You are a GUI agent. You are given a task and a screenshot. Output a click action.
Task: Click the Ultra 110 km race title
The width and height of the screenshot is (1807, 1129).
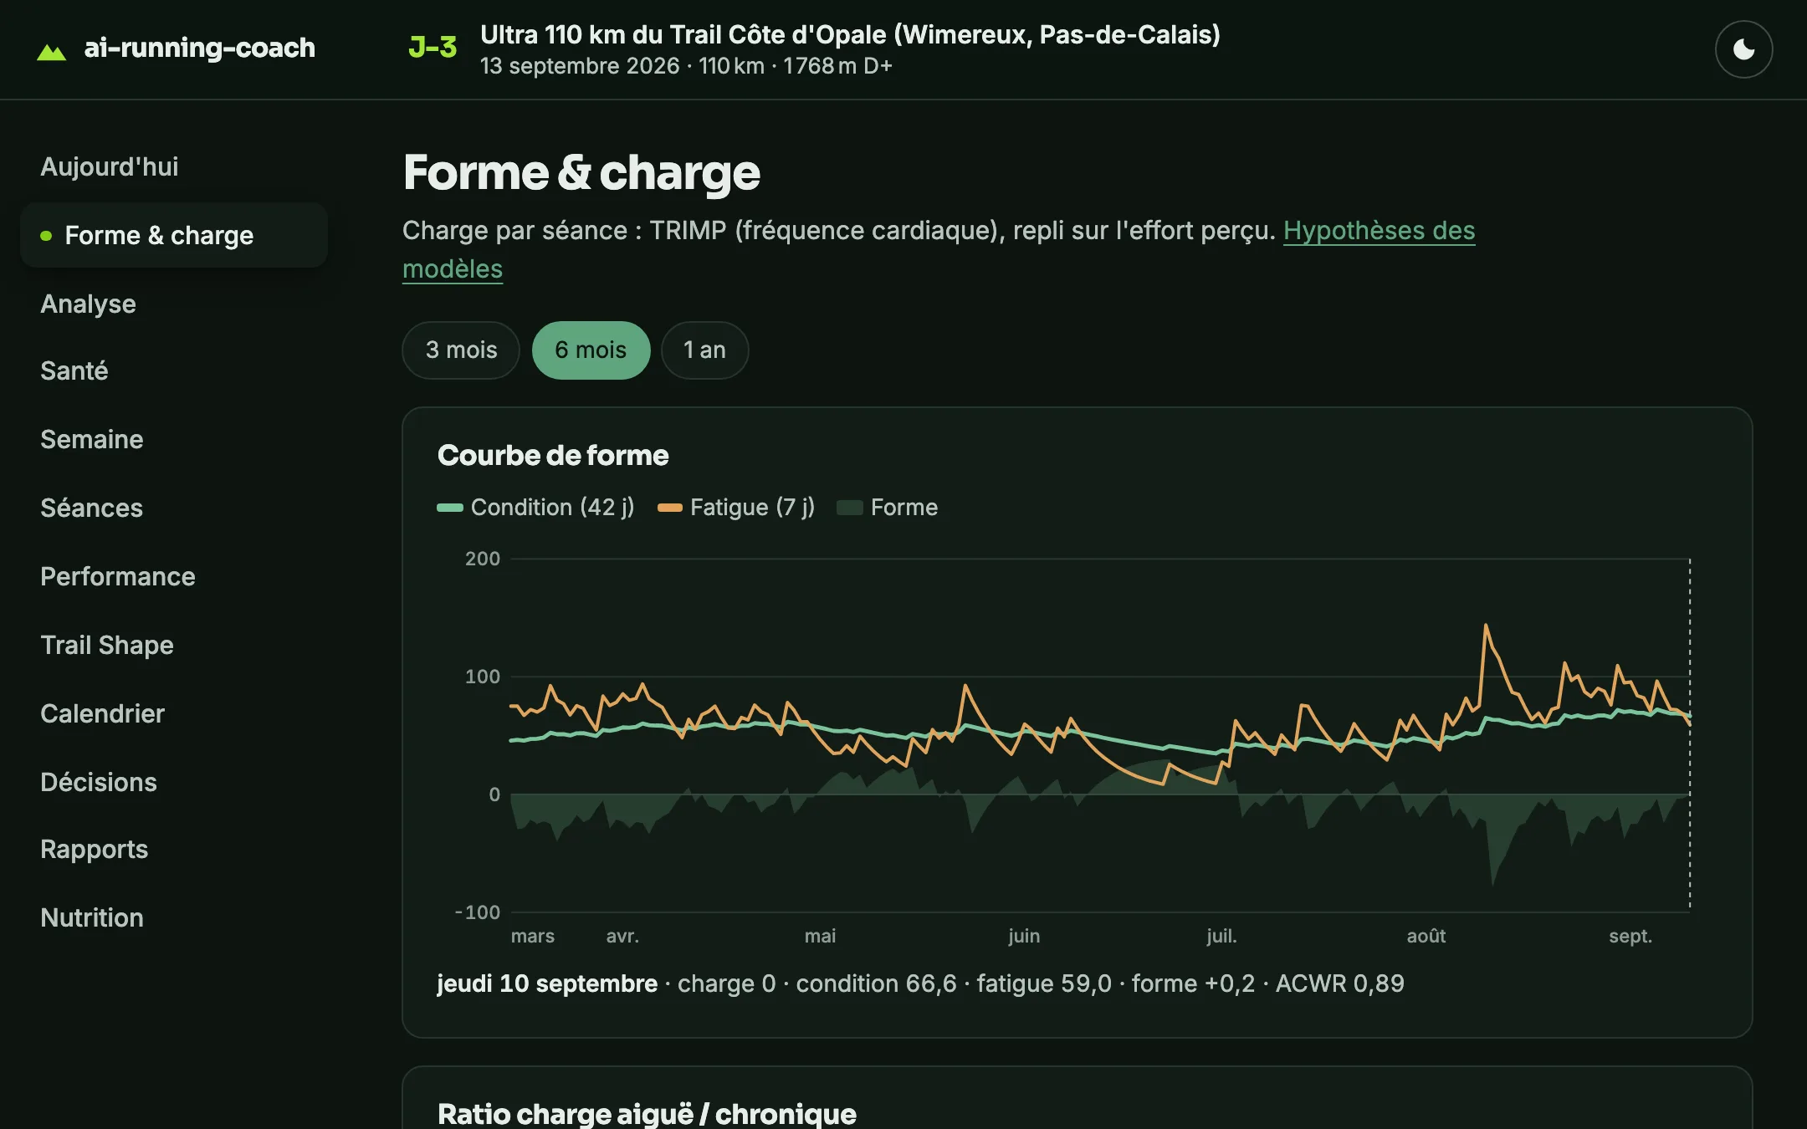[x=850, y=34]
